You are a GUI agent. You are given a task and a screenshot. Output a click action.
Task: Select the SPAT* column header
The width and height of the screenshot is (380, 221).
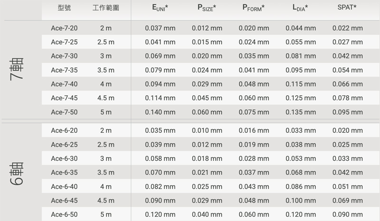point(347,8)
